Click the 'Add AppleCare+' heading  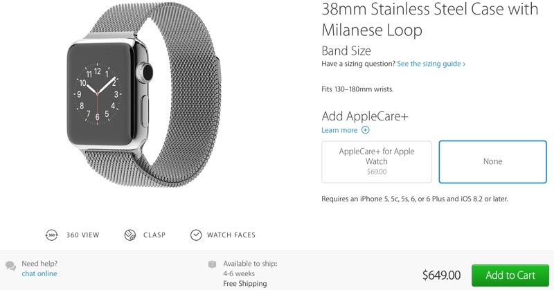(x=365, y=116)
